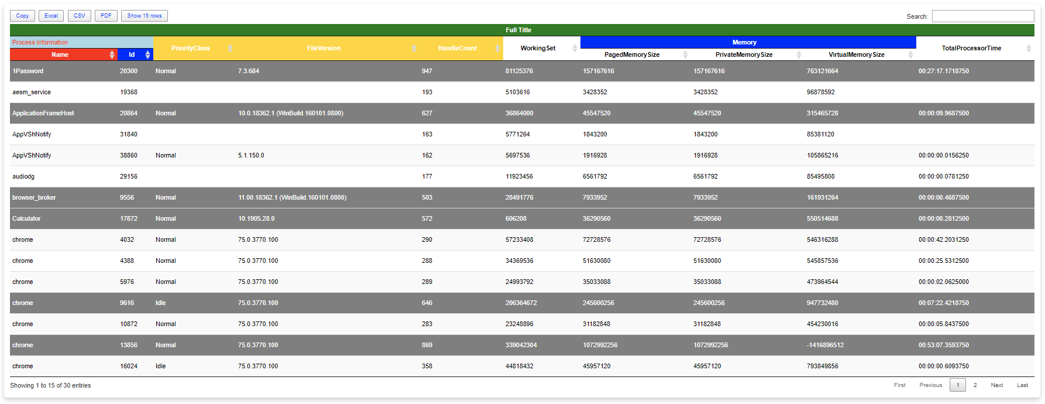Sort by PagedMemorySize arrows
The height and width of the screenshot is (404, 1045).
click(x=685, y=54)
